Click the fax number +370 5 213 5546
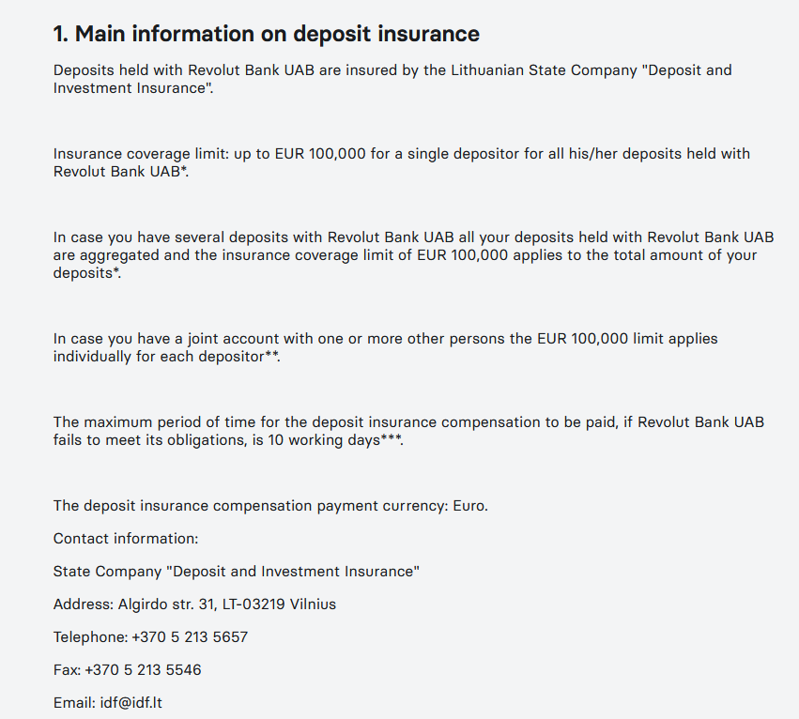 144,669
